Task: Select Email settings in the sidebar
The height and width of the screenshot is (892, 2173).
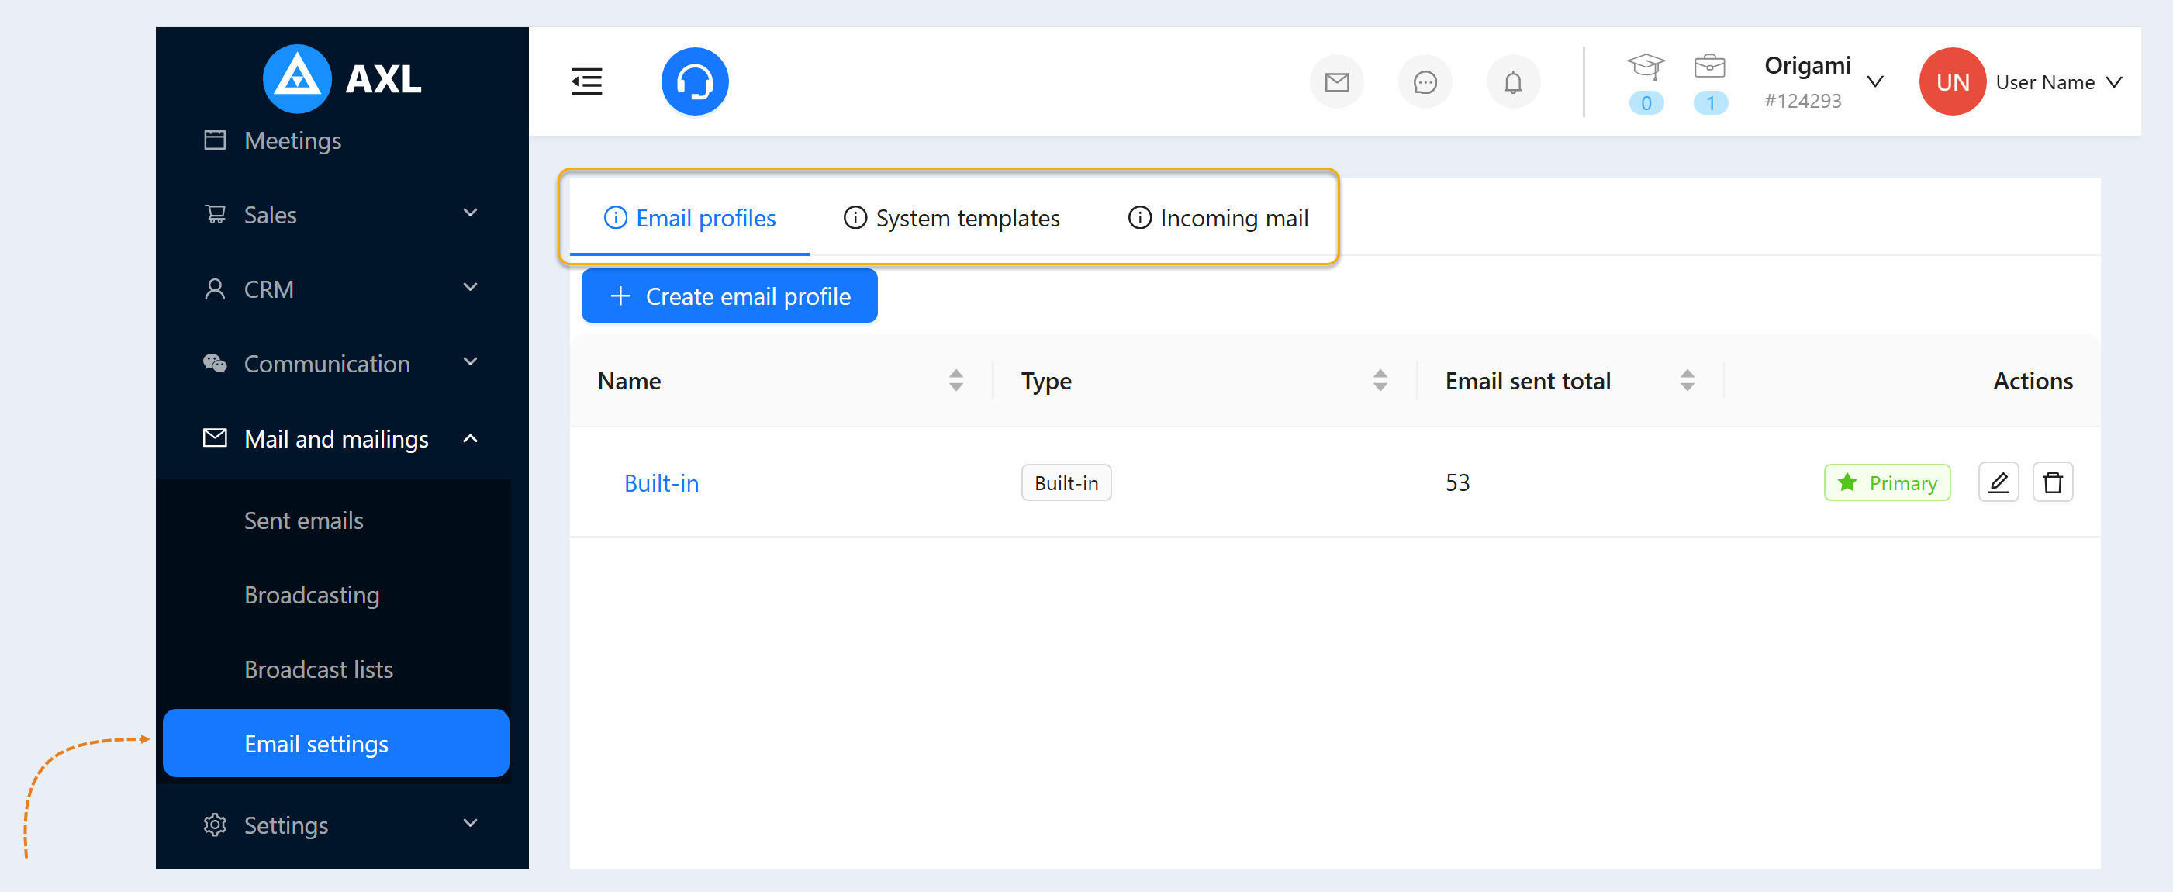Action: point(336,744)
